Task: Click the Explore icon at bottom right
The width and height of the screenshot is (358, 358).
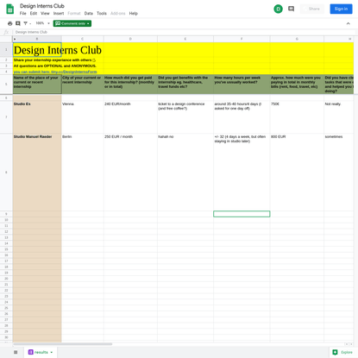Action: click(x=335, y=352)
